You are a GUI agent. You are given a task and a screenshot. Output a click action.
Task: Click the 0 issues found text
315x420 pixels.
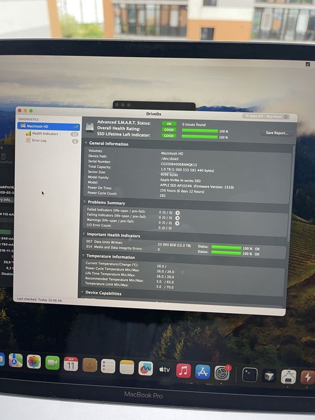194,125
